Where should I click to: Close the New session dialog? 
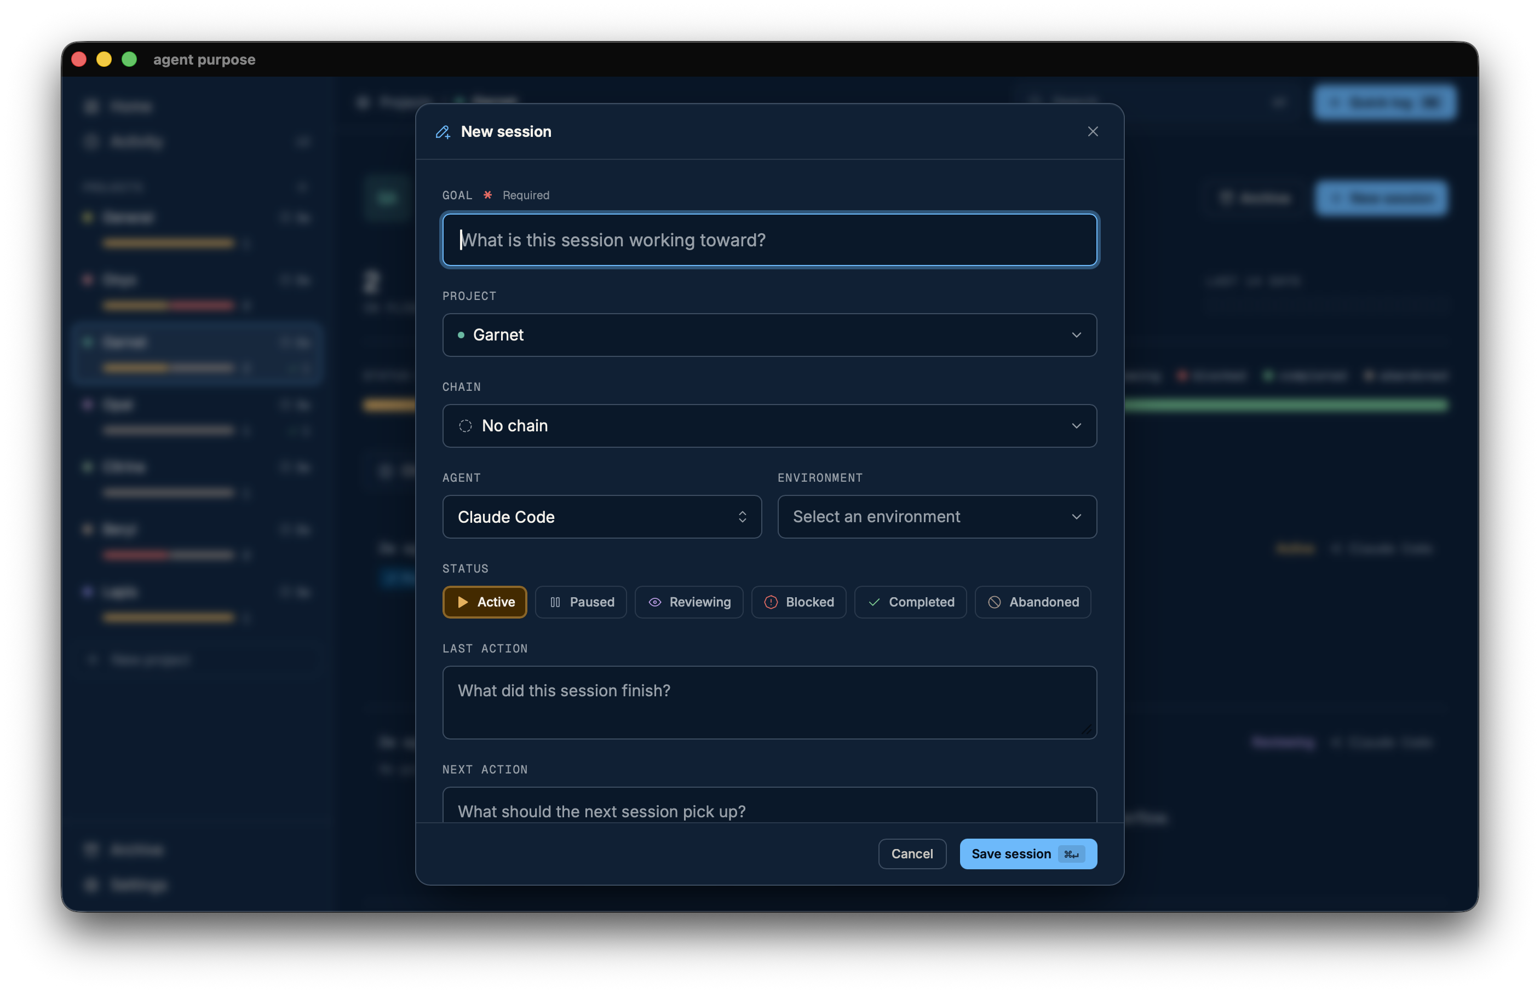pyautogui.click(x=1093, y=131)
